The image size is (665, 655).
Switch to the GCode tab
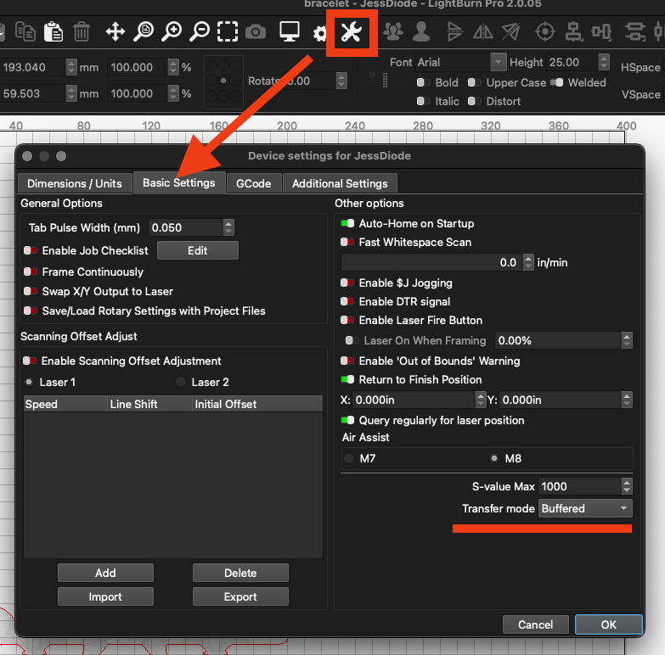pos(254,183)
